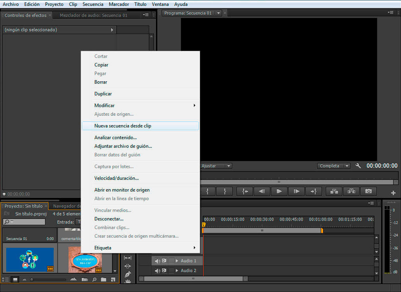The width and height of the screenshot is (401, 292).
Task: Open the Programa: Secuencia 01 sequence dropdown
Action: coord(219,13)
